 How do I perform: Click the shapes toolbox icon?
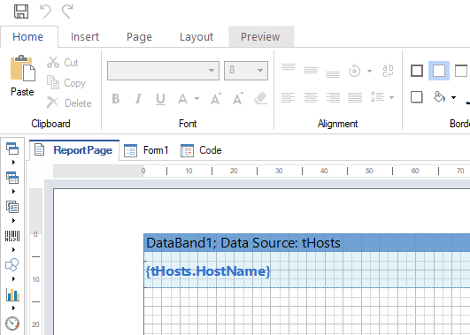click(x=12, y=265)
